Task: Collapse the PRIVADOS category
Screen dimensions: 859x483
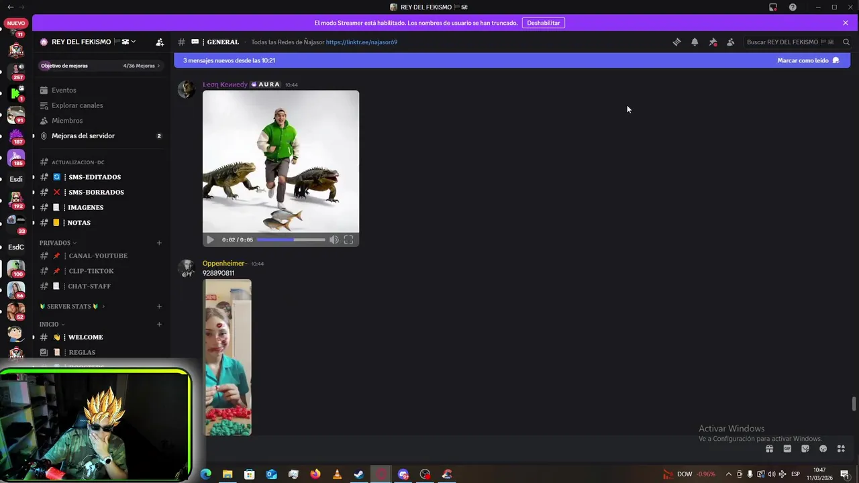Action: pos(58,243)
